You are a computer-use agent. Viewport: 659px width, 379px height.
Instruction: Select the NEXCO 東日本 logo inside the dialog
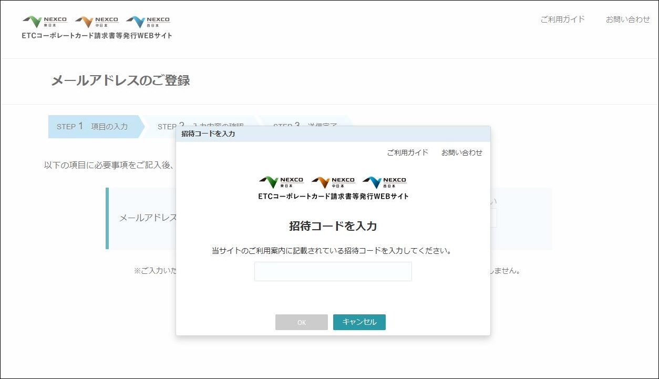(x=280, y=180)
